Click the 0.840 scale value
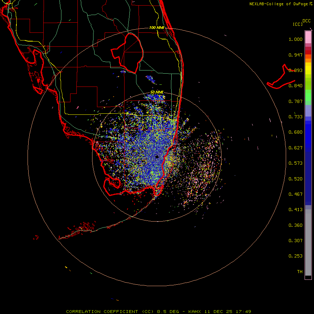 (x=296, y=86)
